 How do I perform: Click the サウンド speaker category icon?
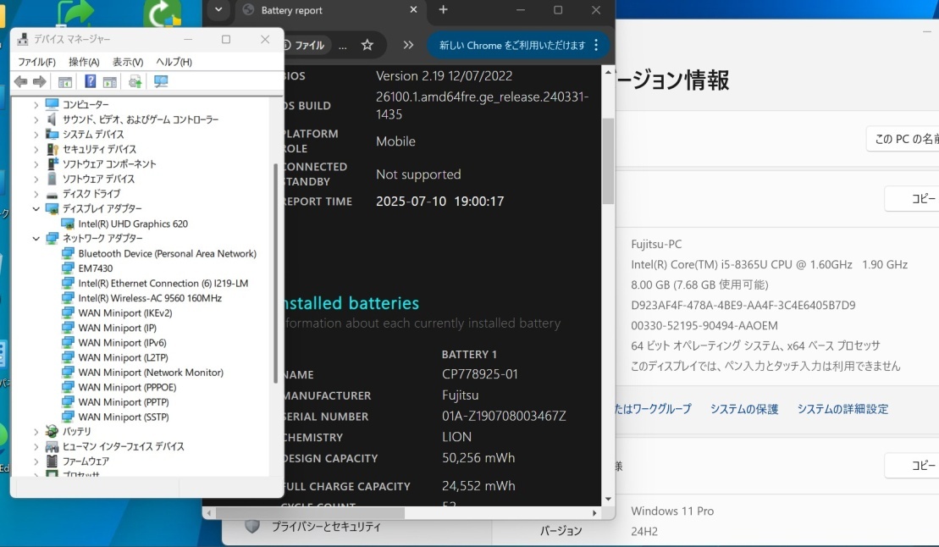pyautogui.click(x=52, y=120)
